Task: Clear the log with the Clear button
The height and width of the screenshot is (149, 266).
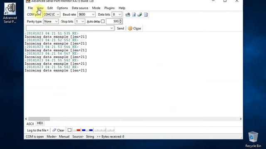Action: click(x=58, y=130)
